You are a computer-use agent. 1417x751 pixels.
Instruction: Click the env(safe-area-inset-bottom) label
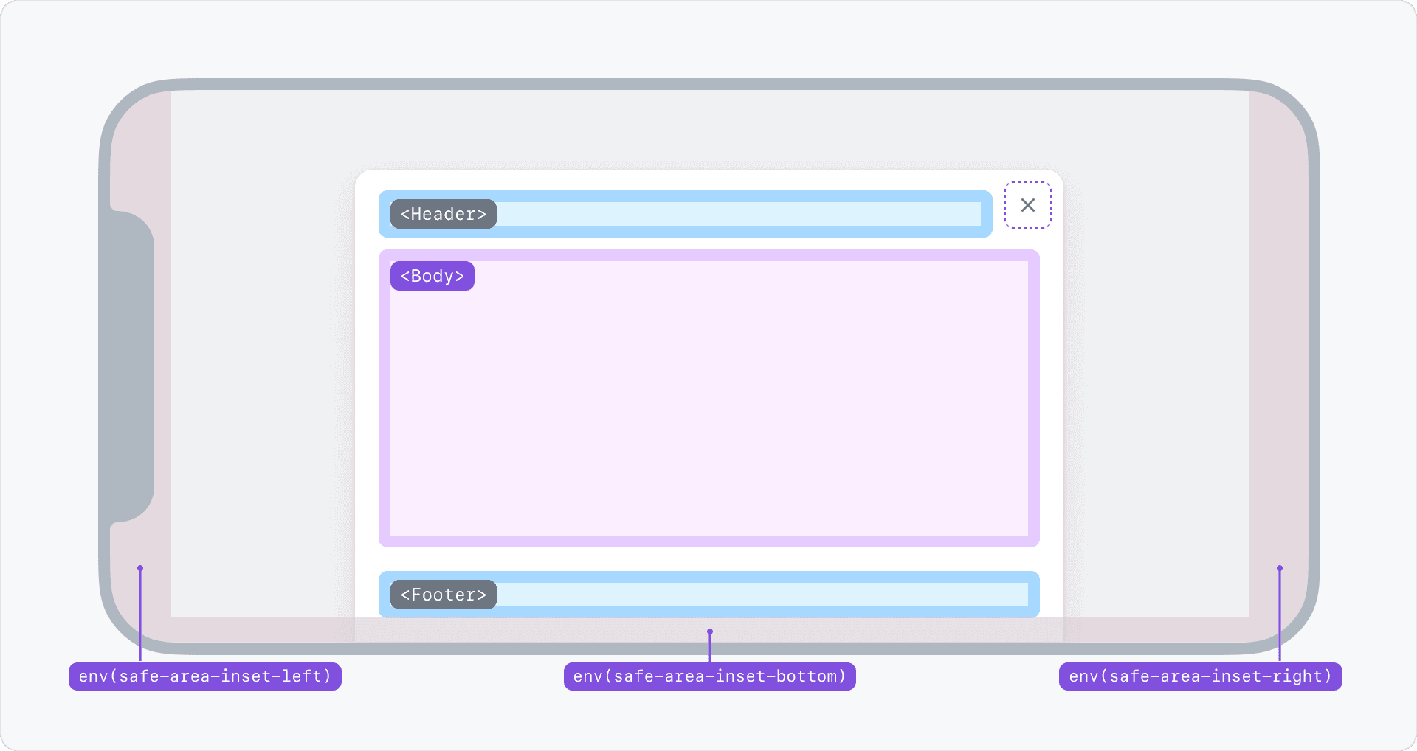click(709, 676)
